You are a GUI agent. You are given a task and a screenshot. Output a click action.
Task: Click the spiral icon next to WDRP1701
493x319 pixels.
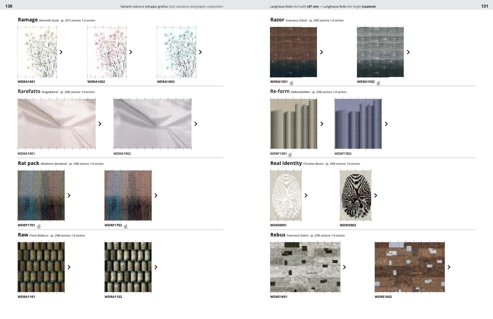[x=39, y=227]
